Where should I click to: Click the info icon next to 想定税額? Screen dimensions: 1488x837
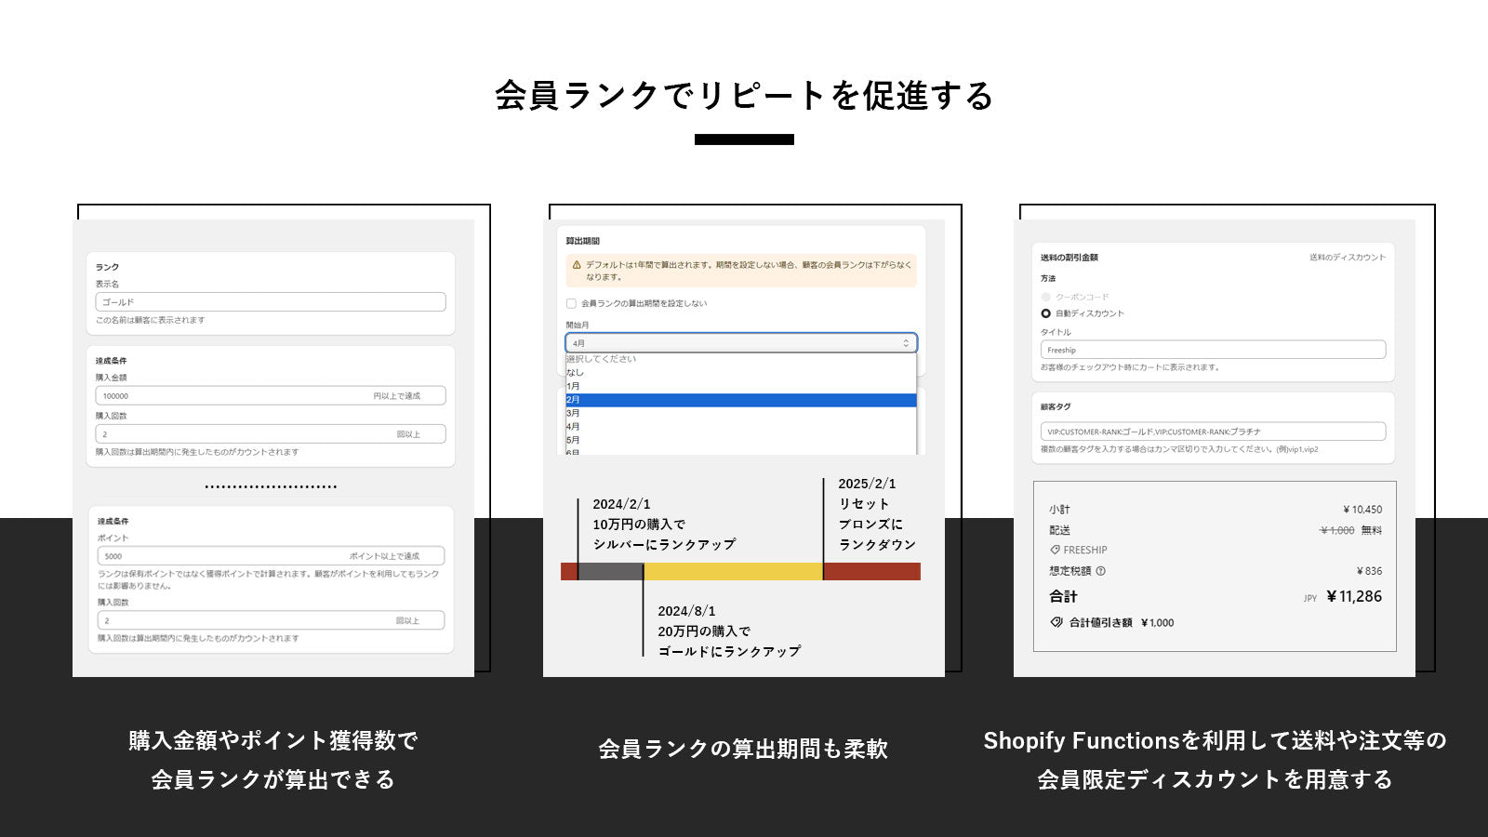(x=1101, y=568)
